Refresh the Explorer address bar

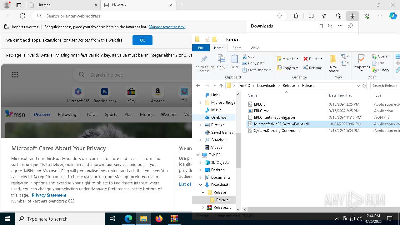[364, 86]
